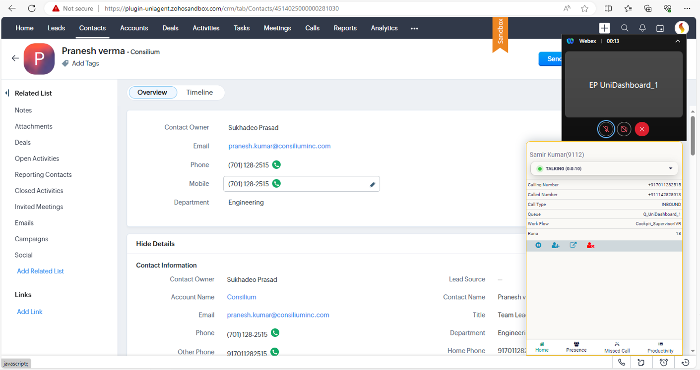End the call with the red user icon
This screenshot has height=370, width=700.
pyautogui.click(x=590, y=245)
